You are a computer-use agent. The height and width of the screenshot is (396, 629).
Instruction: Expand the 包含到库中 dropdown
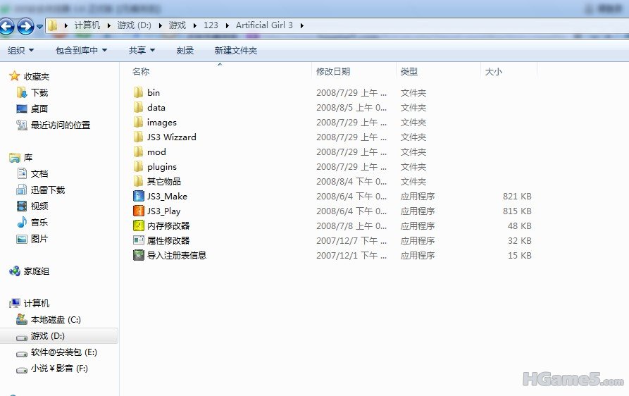pyautogui.click(x=81, y=51)
